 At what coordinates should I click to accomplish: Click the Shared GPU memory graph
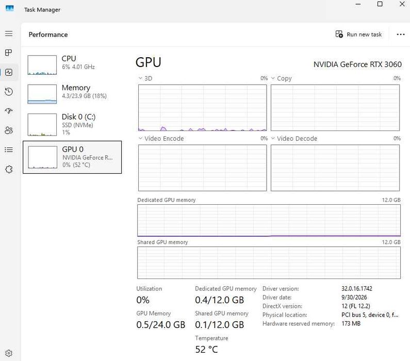269,263
